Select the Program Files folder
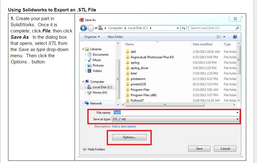The height and width of the screenshot is (163, 257). pyautogui.click(x=140, y=89)
